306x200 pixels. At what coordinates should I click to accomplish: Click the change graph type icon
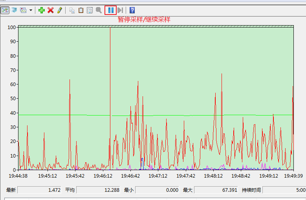click(x=23, y=10)
